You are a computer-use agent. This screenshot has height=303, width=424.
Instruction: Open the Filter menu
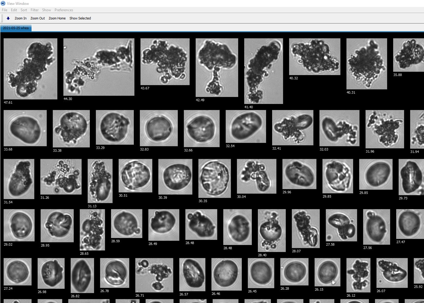pyautogui.click(x=34, y=10)
